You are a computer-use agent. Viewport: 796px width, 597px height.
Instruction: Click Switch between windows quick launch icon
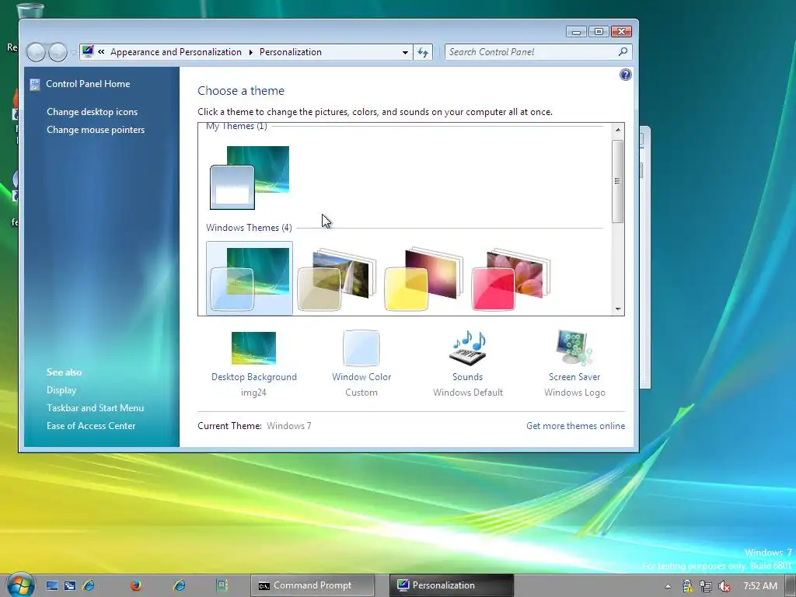pyautogui.click(x=69, y=585)
